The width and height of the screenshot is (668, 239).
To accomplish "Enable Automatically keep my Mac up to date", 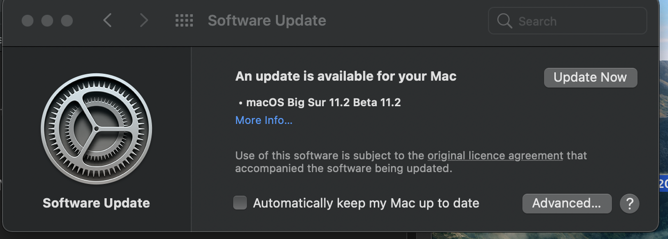I will coord(240,203).
